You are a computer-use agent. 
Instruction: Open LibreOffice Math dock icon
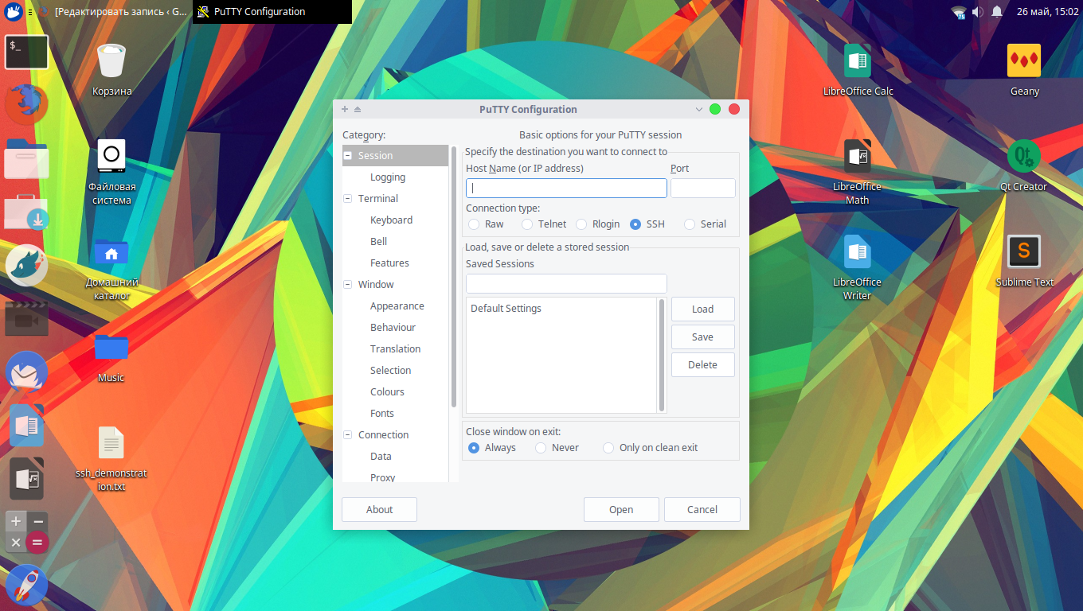click(27, 479)
